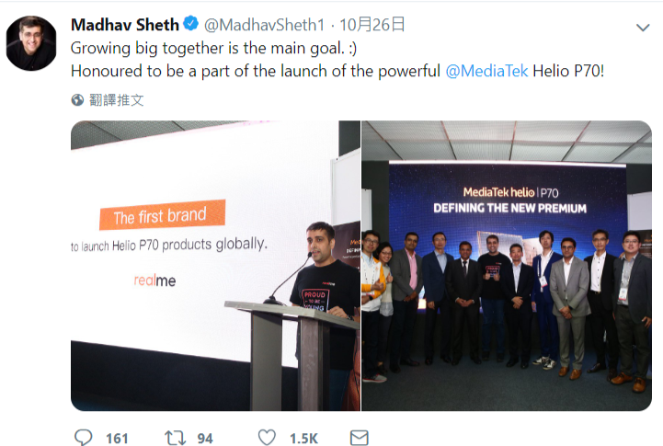This screenshot has height=446, width=663.
Task: Retweet using the arrows icon
Action: click(x=173, y=438)
